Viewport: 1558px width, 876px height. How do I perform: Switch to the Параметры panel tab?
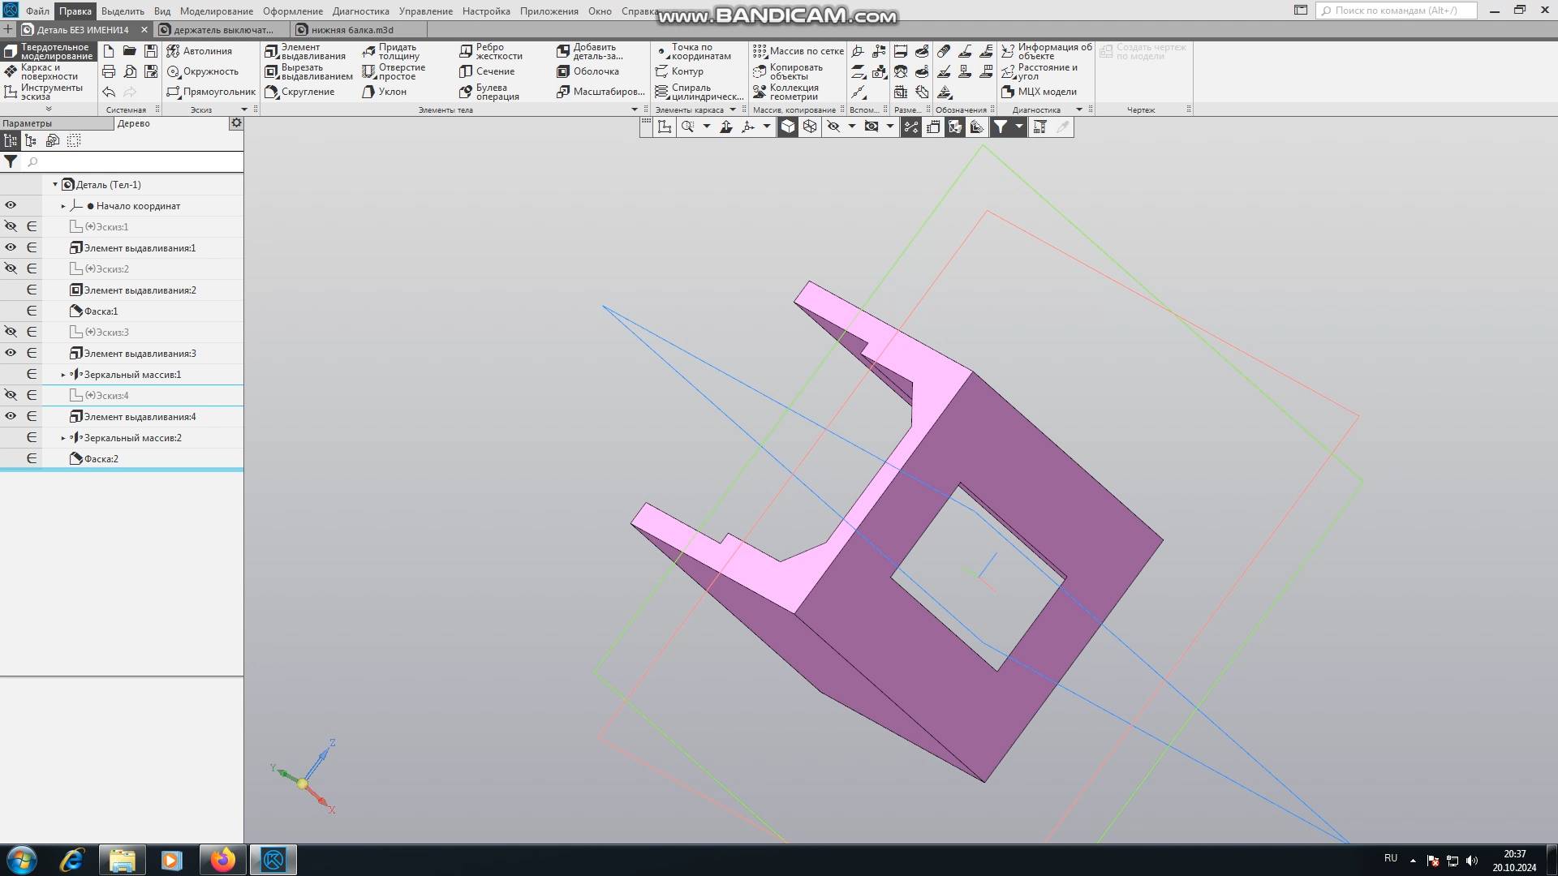28,123
